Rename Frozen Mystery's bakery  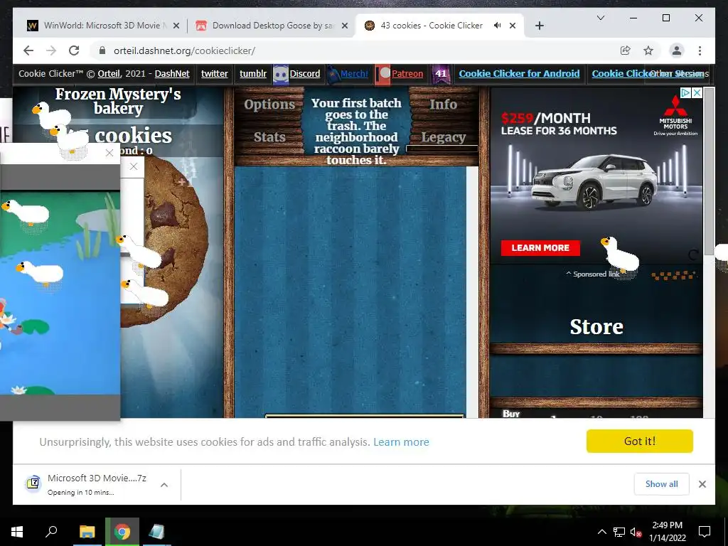pyautogui.click(x=118, y=101)
